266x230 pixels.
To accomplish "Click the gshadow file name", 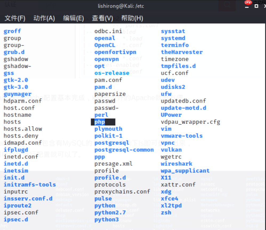I will pos(16,59).
